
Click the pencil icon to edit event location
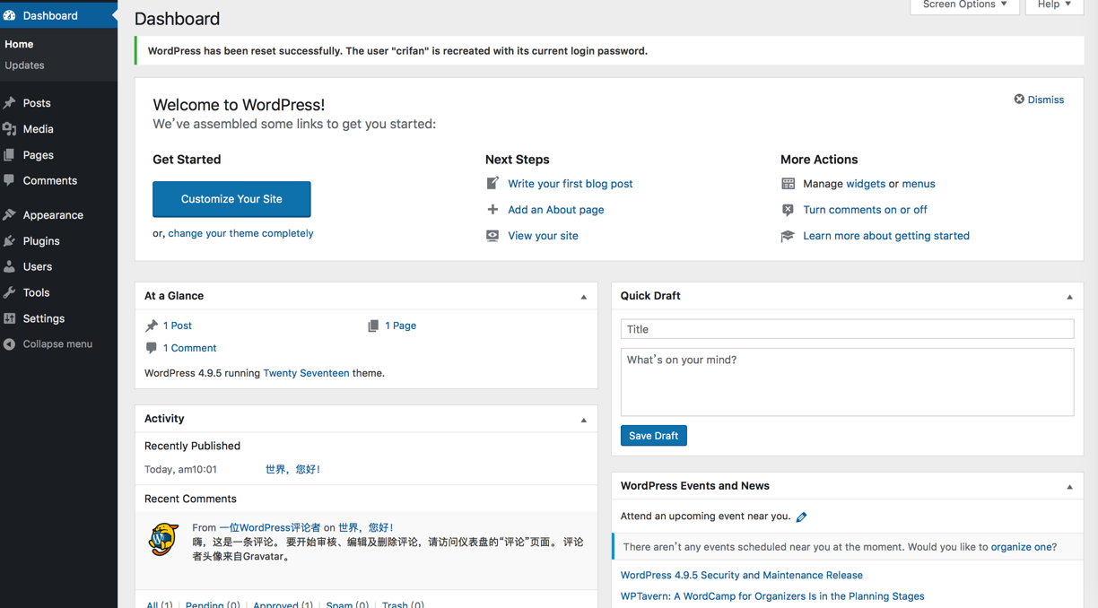click(801, 517)
